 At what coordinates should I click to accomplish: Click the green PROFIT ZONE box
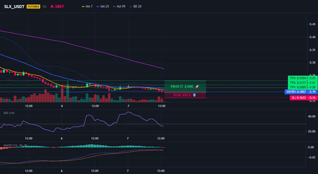pos(185,86)
